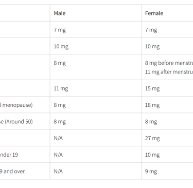Select the 15 mg Female cell
The height and width of the screenshot is (188, 193).
click(152, 88)
